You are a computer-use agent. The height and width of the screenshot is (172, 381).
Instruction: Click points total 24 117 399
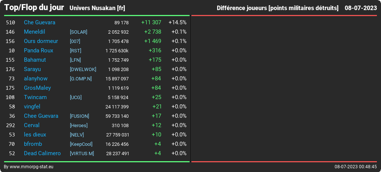coord(117,107)
